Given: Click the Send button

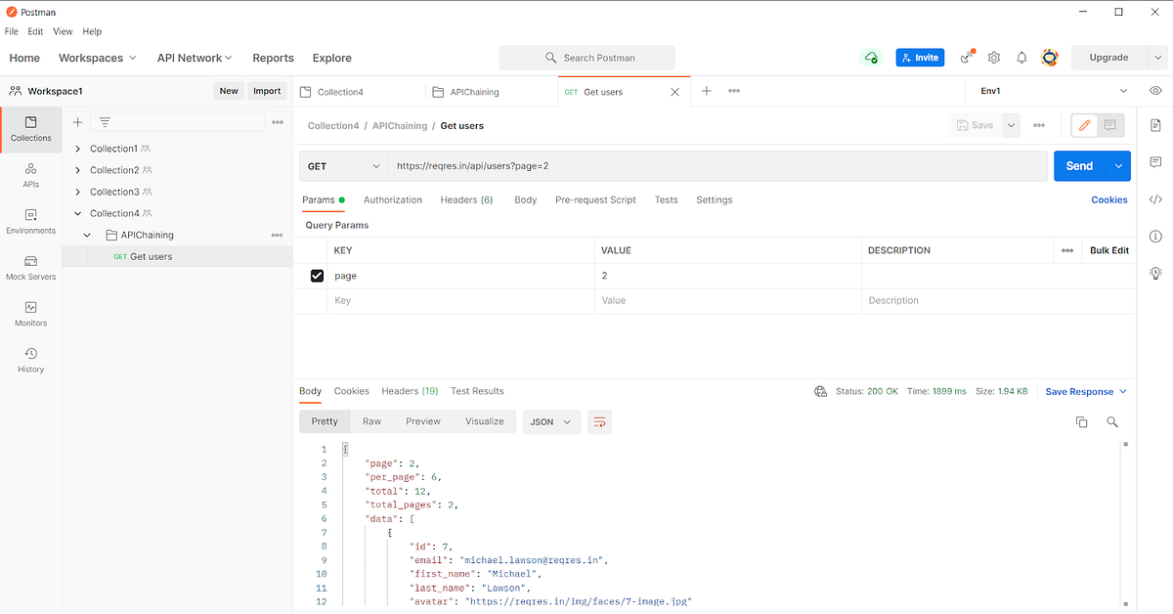Looking at the screenshot, I should pyautogui.click(x=1079, y=165).
